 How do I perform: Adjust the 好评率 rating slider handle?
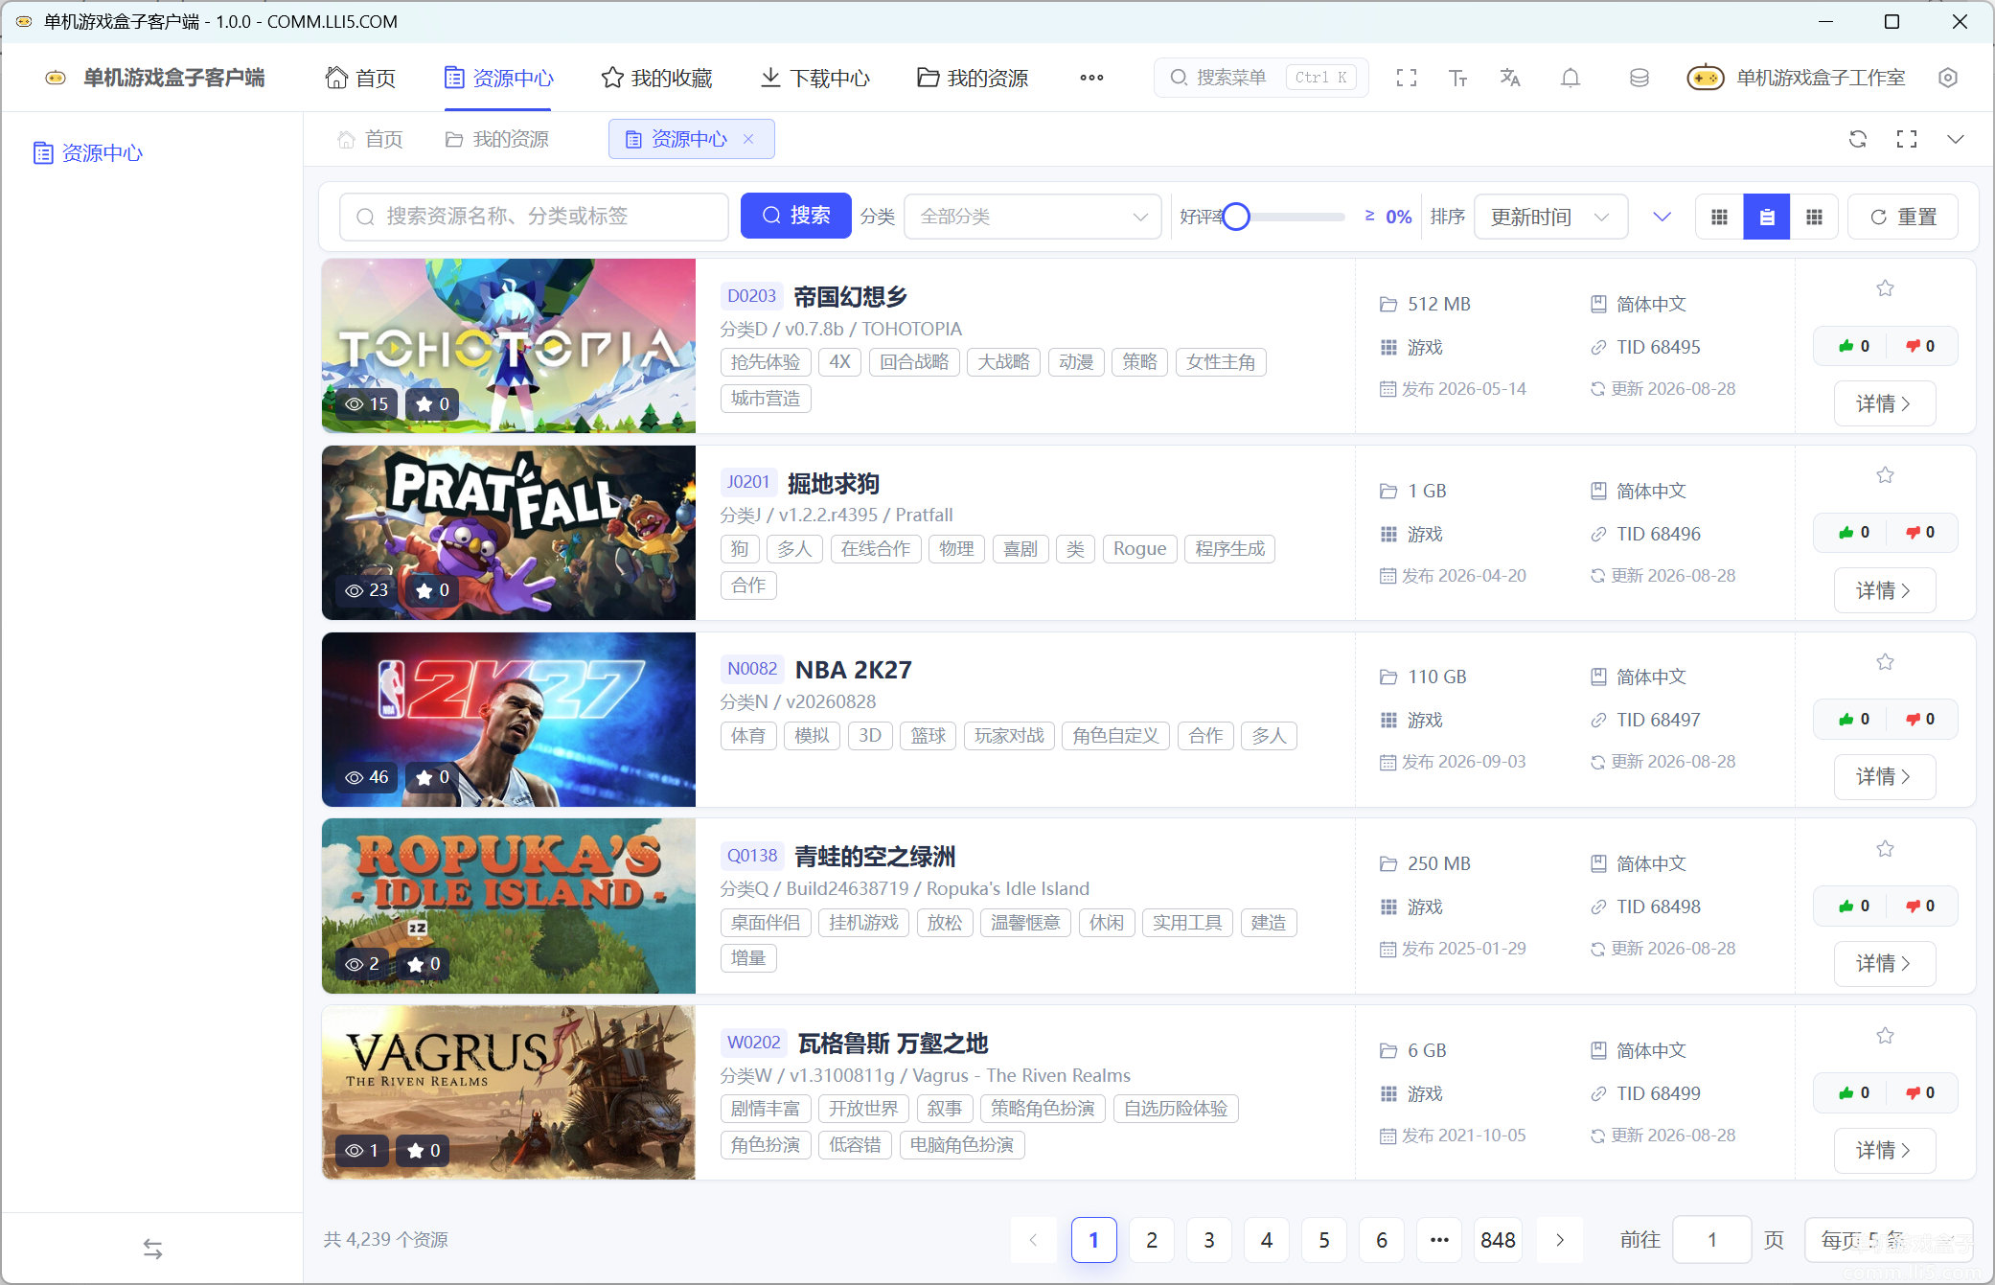point(1236,217)
